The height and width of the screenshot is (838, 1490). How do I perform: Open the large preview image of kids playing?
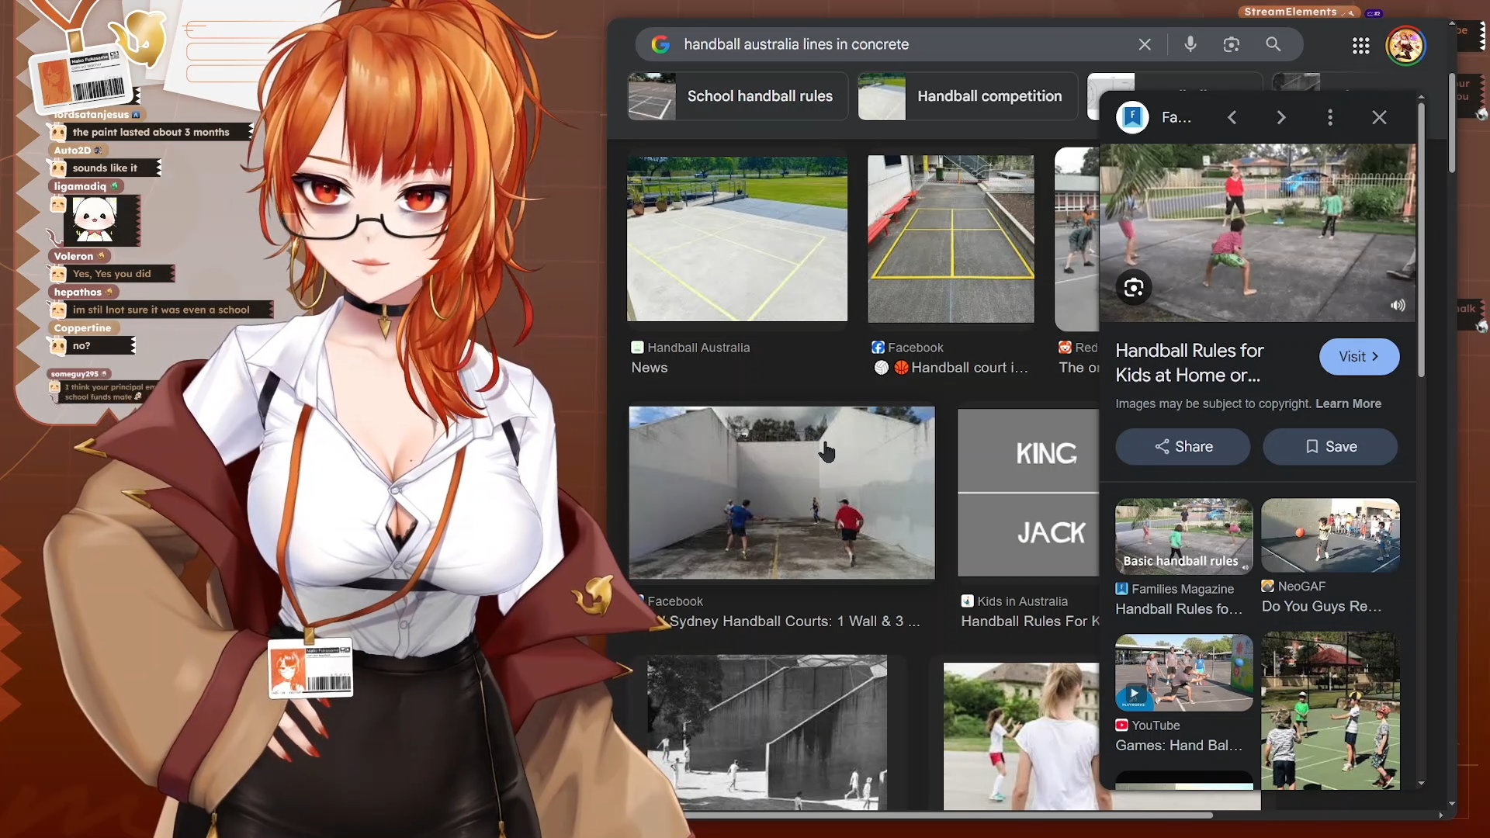1257,233
